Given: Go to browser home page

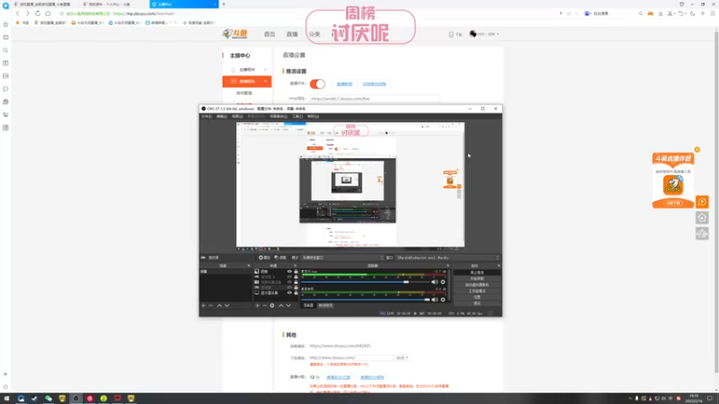Looking at the screenshot, I should (48, 13).
